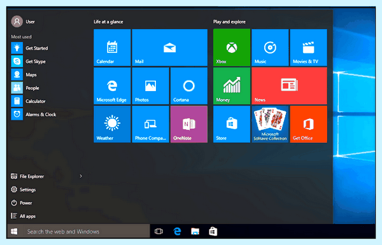382x245 pixels.
Task: Click the Play and explore group title
Action: (229, 22)
